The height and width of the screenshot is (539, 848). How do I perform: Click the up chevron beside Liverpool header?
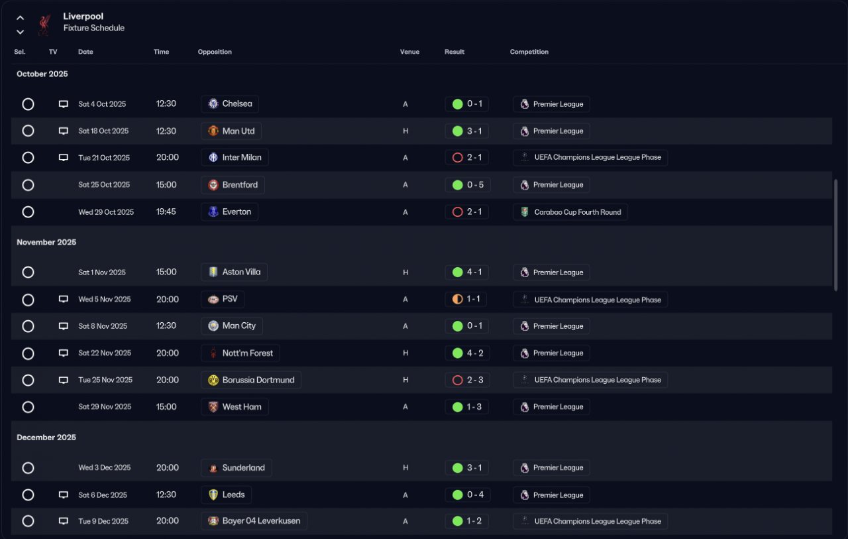pos(21,18)
